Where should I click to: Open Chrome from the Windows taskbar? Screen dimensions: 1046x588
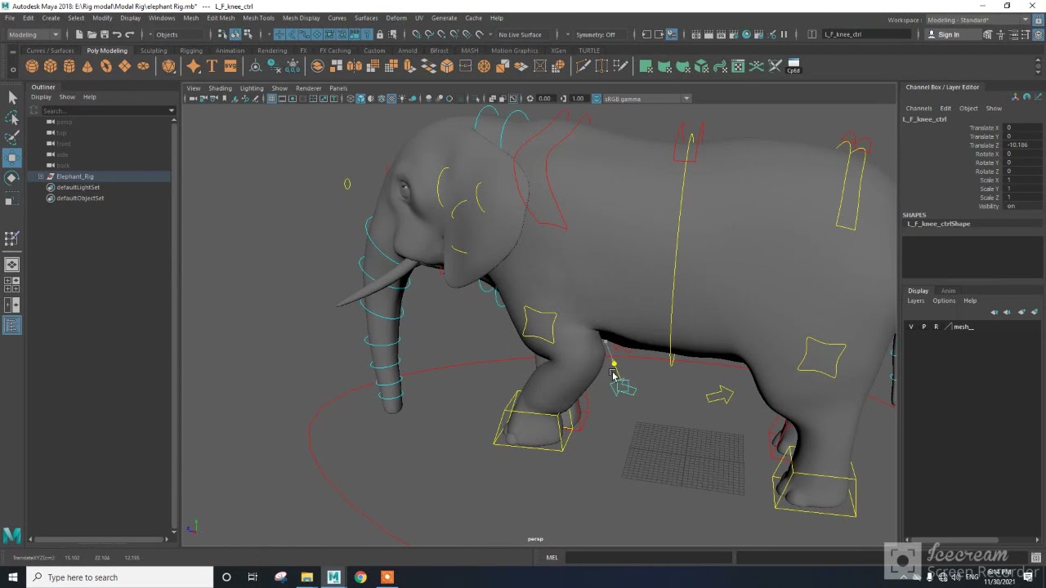(x=360, y=577)
